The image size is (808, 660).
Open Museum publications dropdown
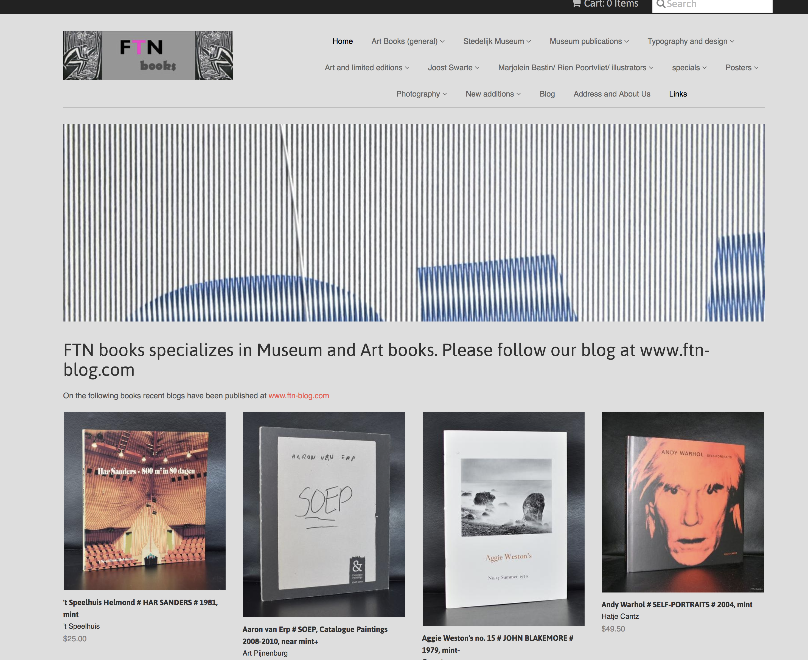(588, 41)
